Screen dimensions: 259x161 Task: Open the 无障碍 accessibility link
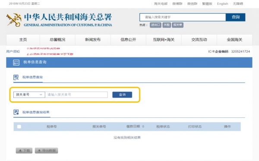[238, 3]
